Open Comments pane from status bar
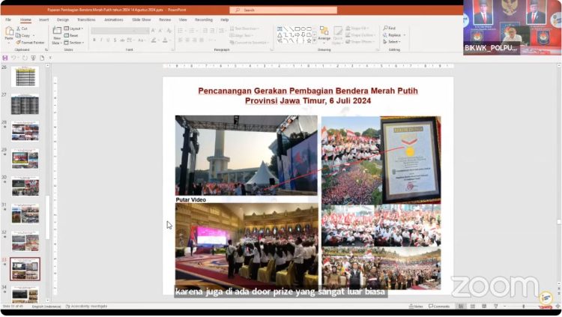This screenshot has width=562, height=317. coord(439,307)
